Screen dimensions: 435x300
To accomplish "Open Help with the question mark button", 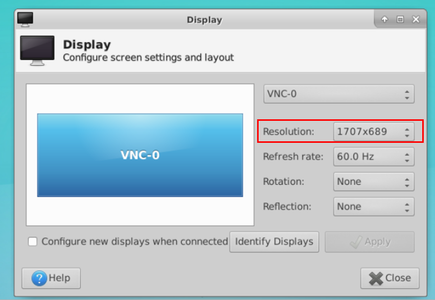I will coord(51,278).
